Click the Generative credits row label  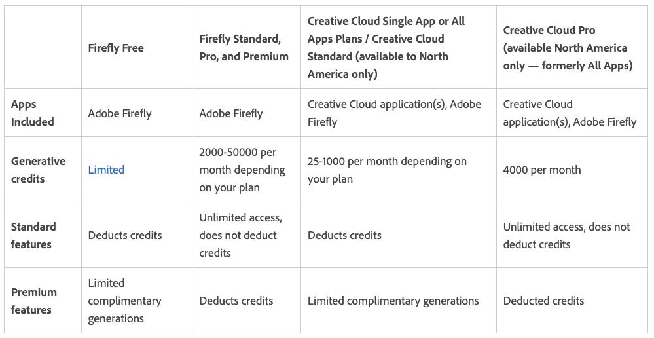coord(39,170)
